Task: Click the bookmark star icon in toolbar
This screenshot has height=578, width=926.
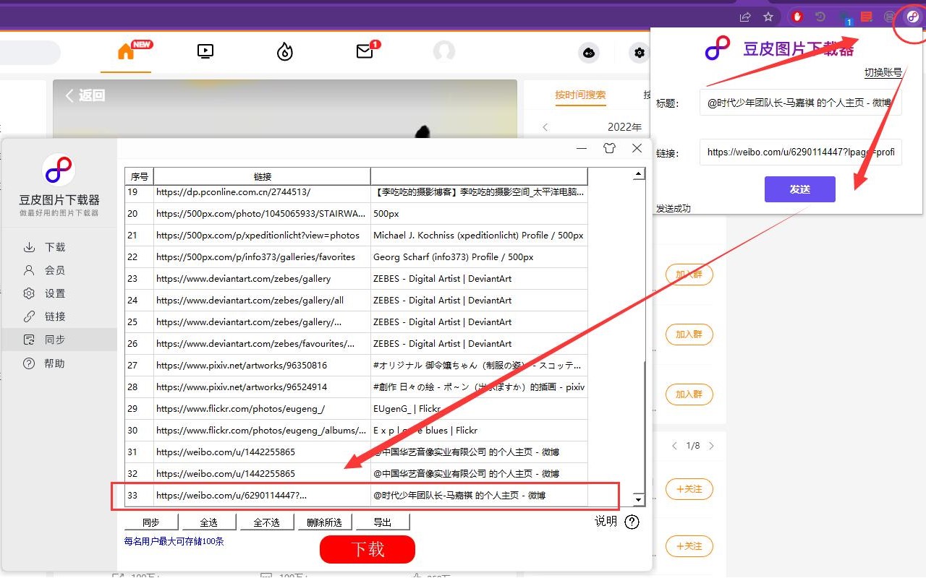Action: 769,16
